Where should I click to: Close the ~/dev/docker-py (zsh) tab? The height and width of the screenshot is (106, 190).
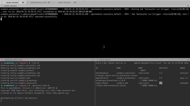28,3
